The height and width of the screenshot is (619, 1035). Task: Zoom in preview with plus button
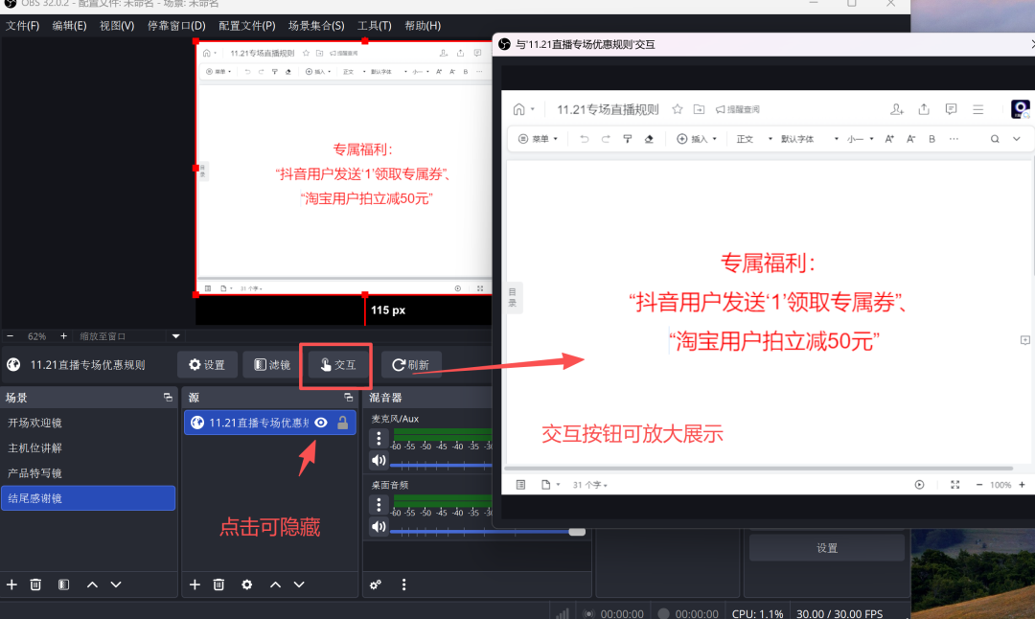(x=63, y=336)
